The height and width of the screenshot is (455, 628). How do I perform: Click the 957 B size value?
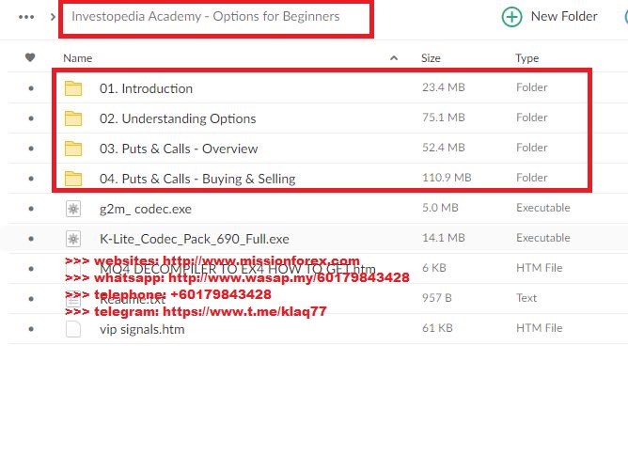pyautogui.click(x=436, y=298)
